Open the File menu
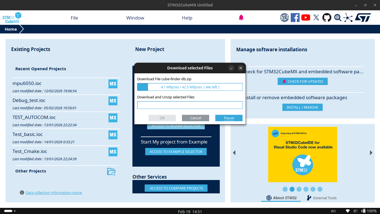The height and width of the screenshot is (214, 380). click(x=74, y=18)
